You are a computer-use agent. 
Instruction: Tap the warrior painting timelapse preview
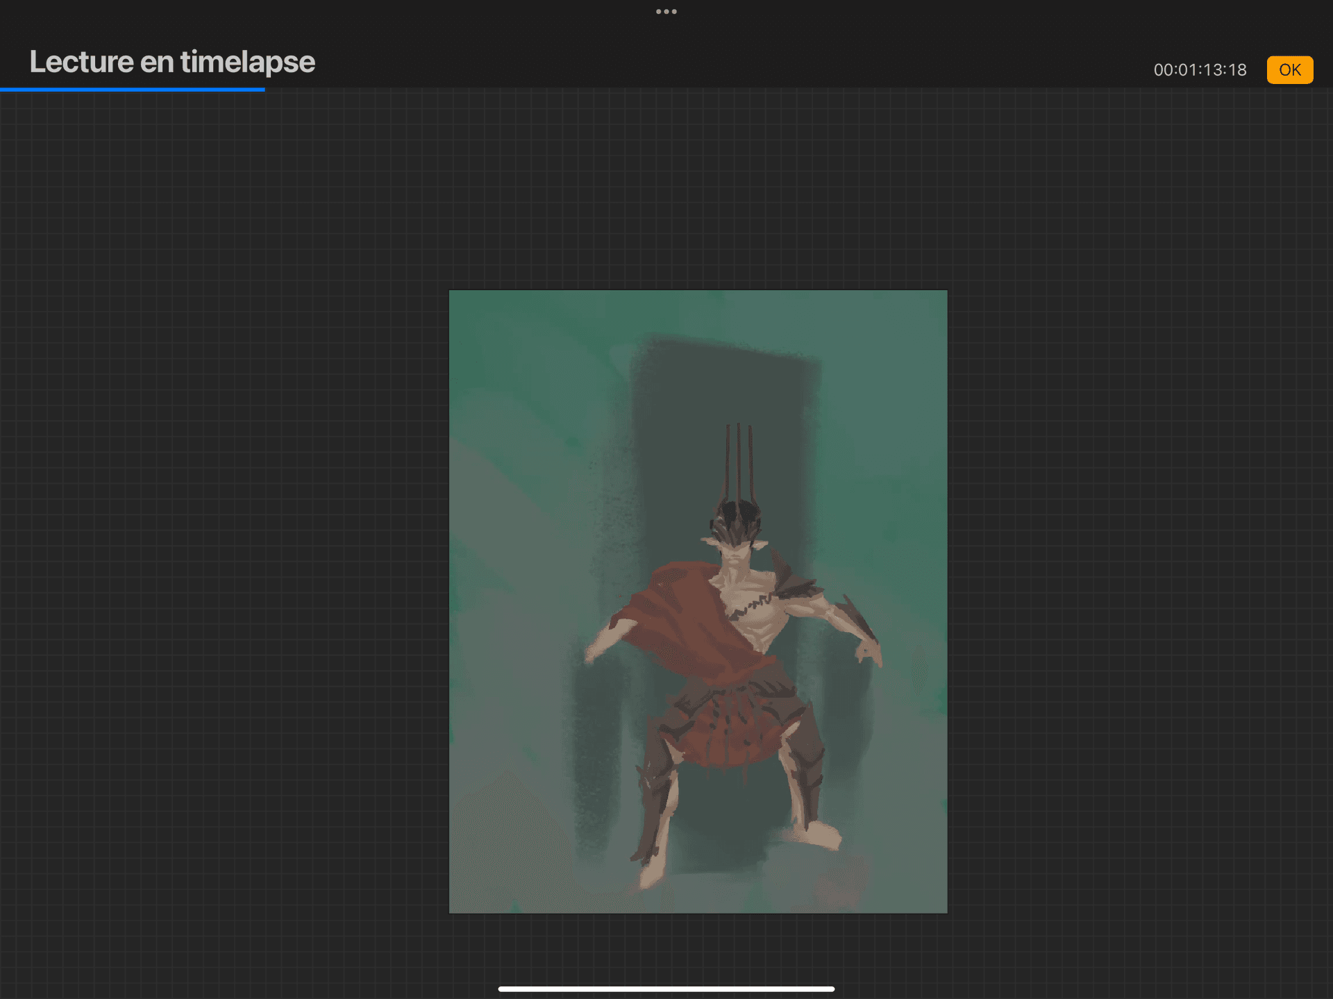pos(698,601)
